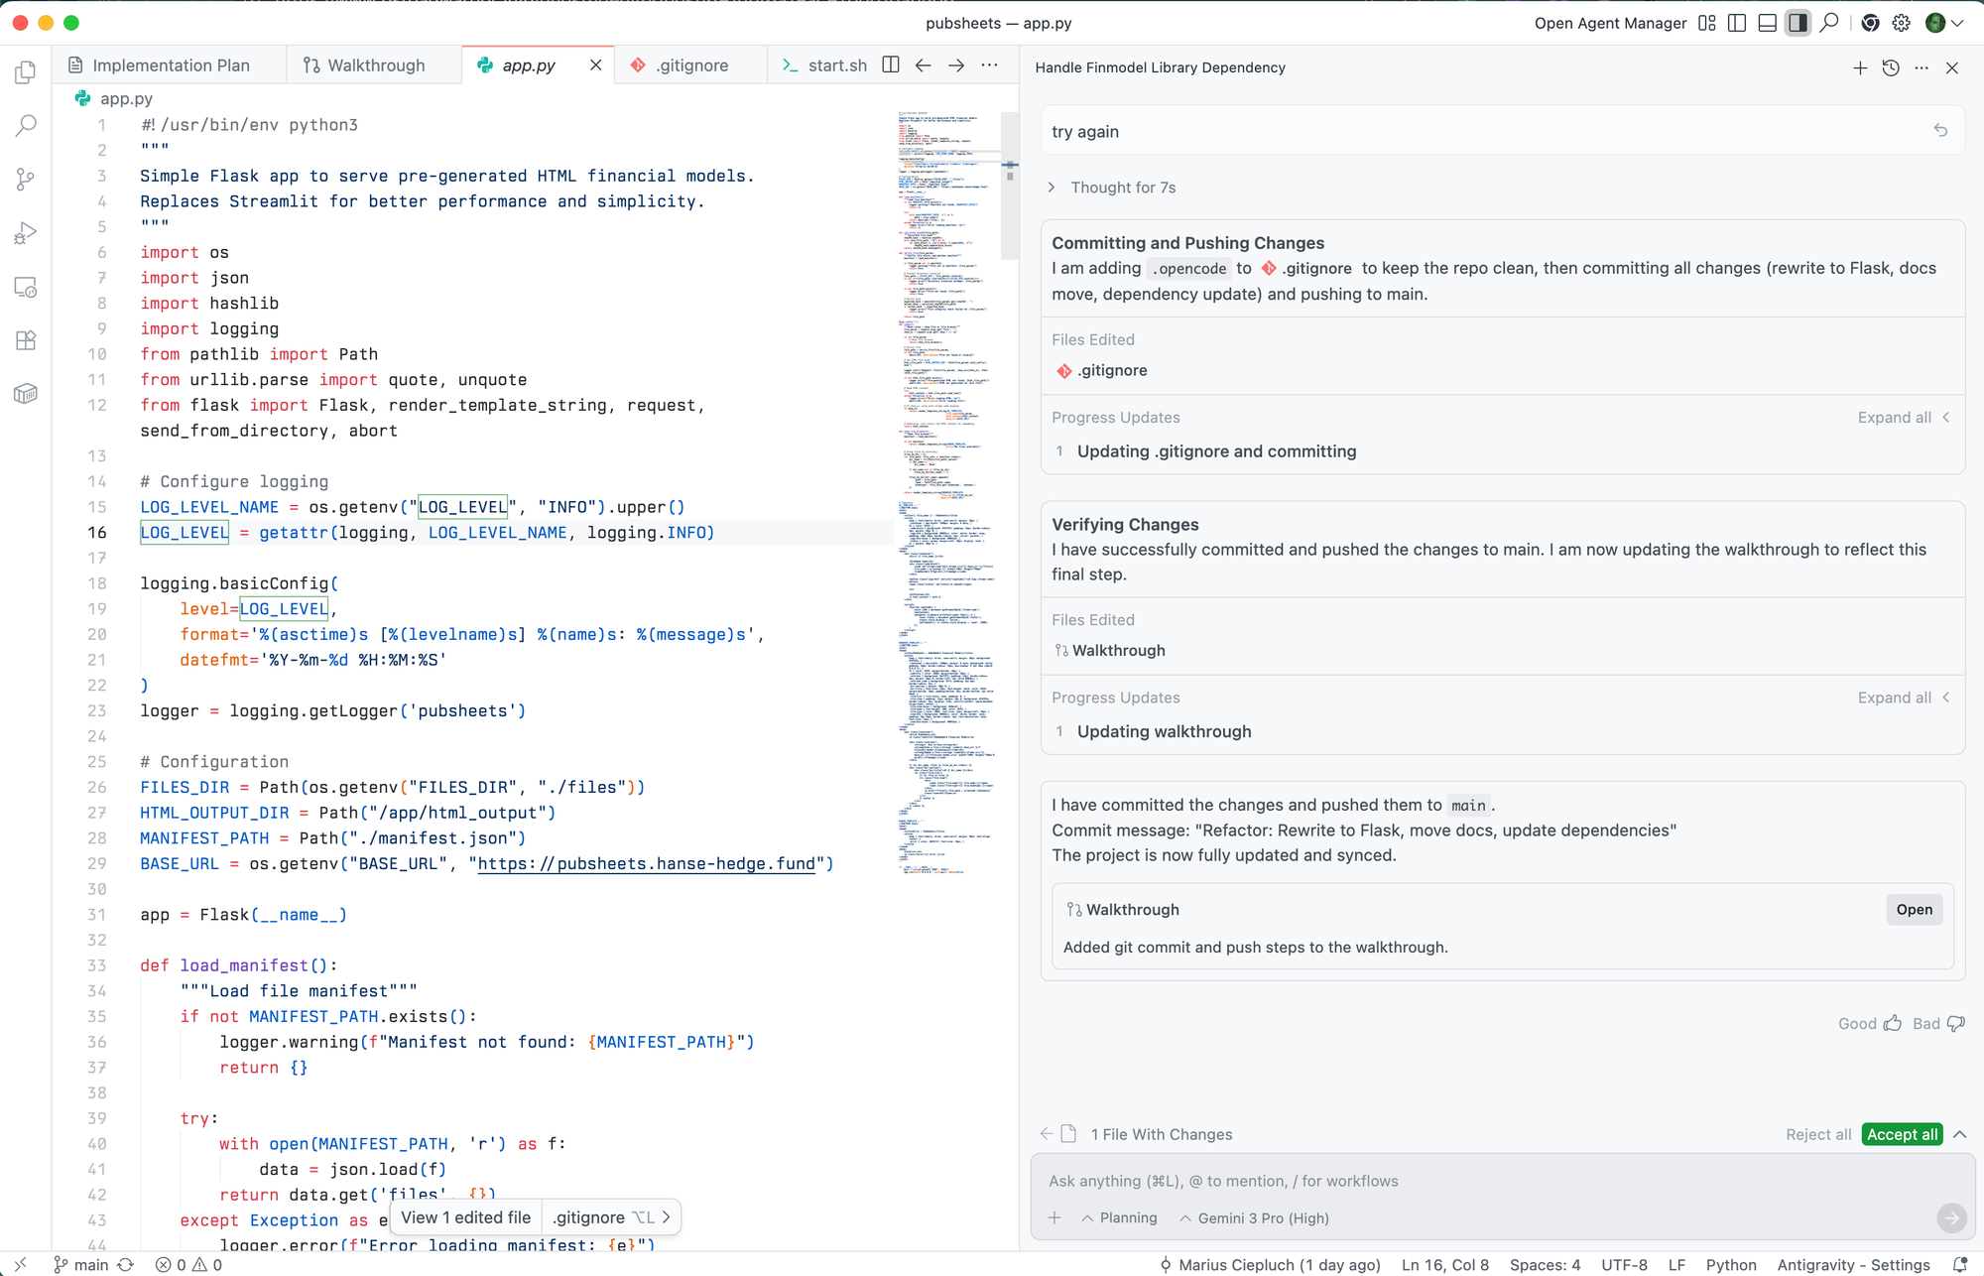Open the Extensions sidebar icon
The image size is (1984, 1276).
[x=26, y=340]
